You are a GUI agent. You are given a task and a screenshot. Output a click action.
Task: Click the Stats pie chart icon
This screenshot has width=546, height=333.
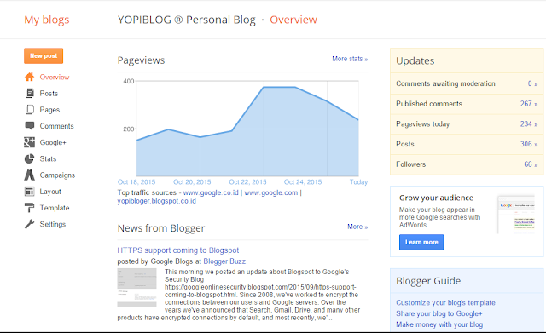30,158
